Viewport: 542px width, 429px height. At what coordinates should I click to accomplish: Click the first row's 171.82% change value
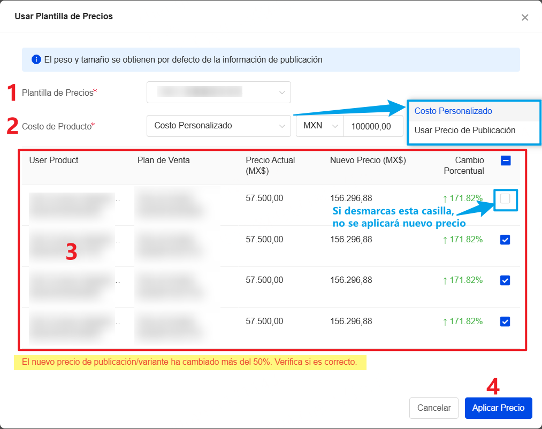[462, 198]
